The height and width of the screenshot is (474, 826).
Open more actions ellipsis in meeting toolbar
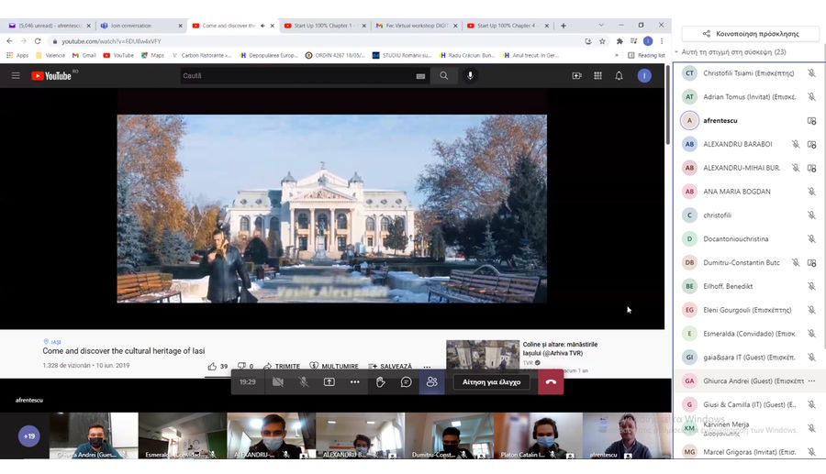point(355,381)
